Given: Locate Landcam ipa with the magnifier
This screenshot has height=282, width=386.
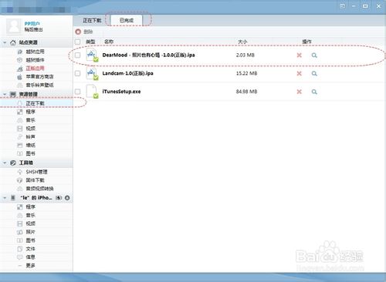Looking at the screenshot, I should (x=314, y=74).
